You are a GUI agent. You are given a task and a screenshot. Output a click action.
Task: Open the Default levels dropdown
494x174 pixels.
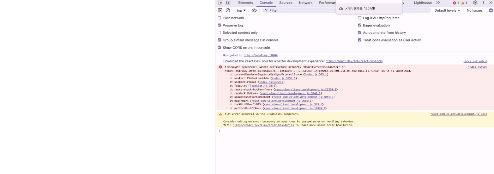point(447,11)
